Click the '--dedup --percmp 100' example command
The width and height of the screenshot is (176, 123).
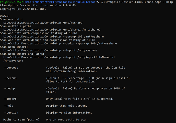(x=79, y=43)
